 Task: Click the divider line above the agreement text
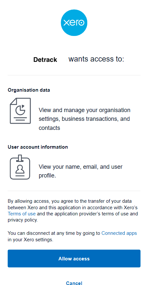point(74,191)
